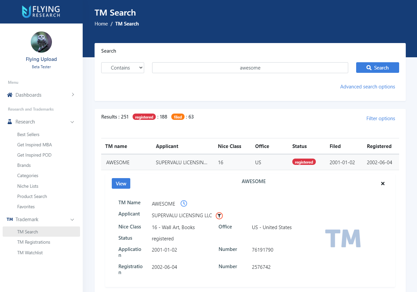Select TM Search in sidebar
The height and width of the screenshot is (292, 417).
click(41, 232)
